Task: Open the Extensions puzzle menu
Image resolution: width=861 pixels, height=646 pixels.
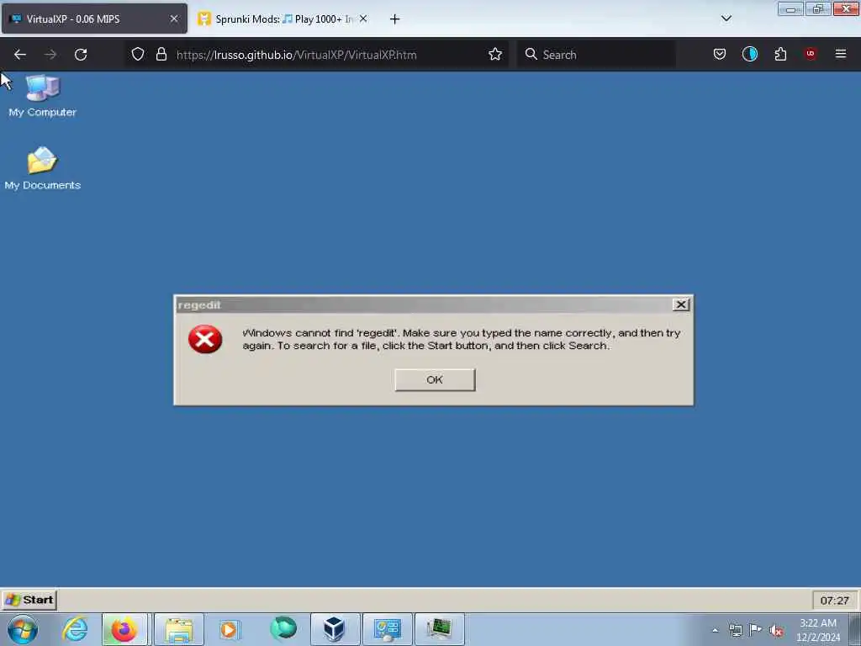Action: 780,54
